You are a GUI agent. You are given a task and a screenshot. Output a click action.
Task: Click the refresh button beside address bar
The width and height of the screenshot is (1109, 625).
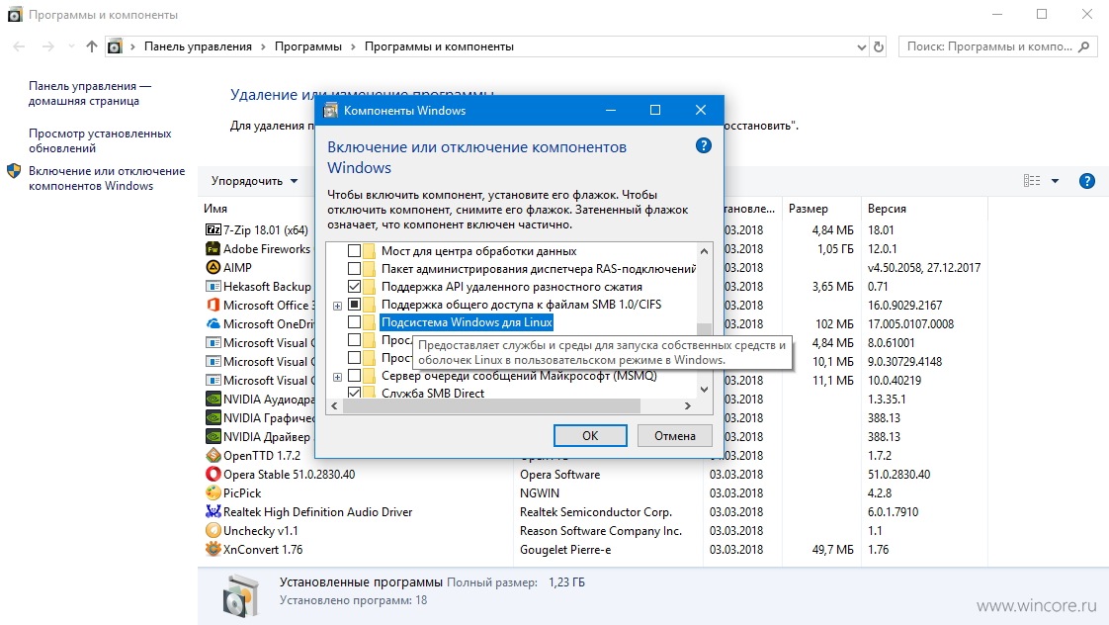coord(879,46)
